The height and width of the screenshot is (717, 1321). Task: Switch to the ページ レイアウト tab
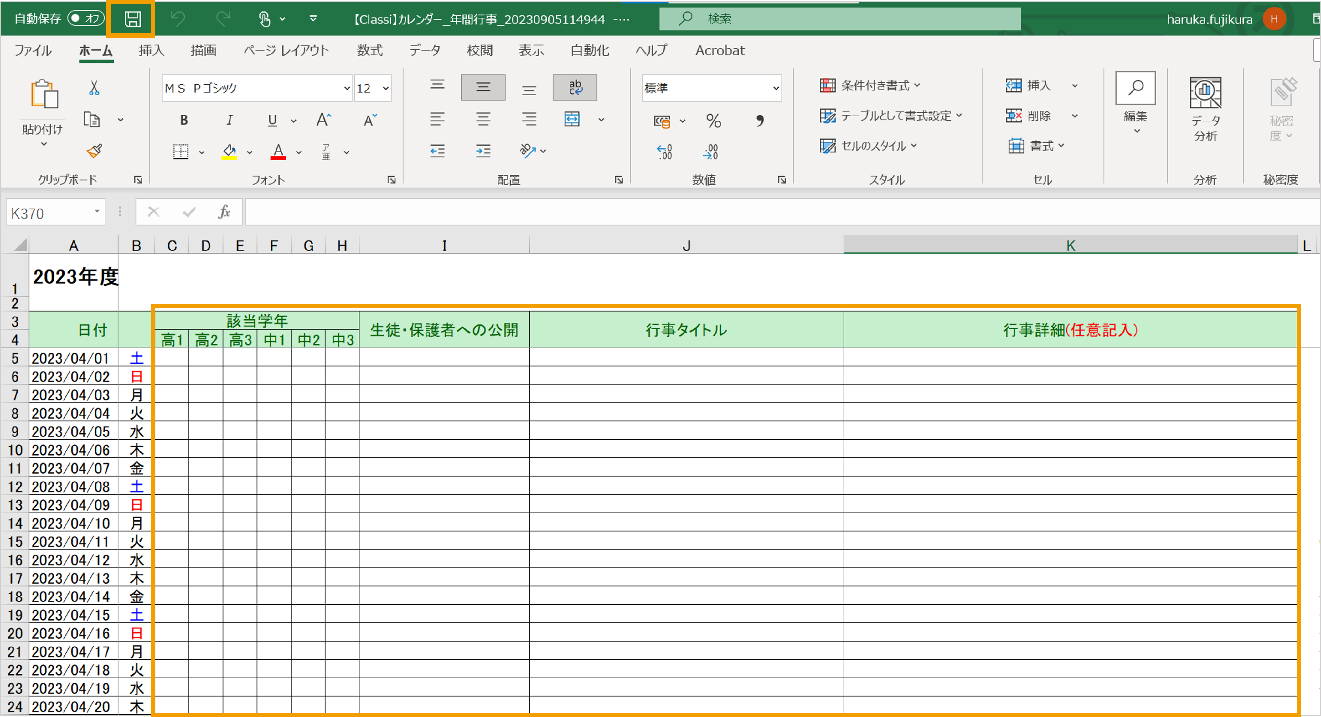tap(286, 50)
